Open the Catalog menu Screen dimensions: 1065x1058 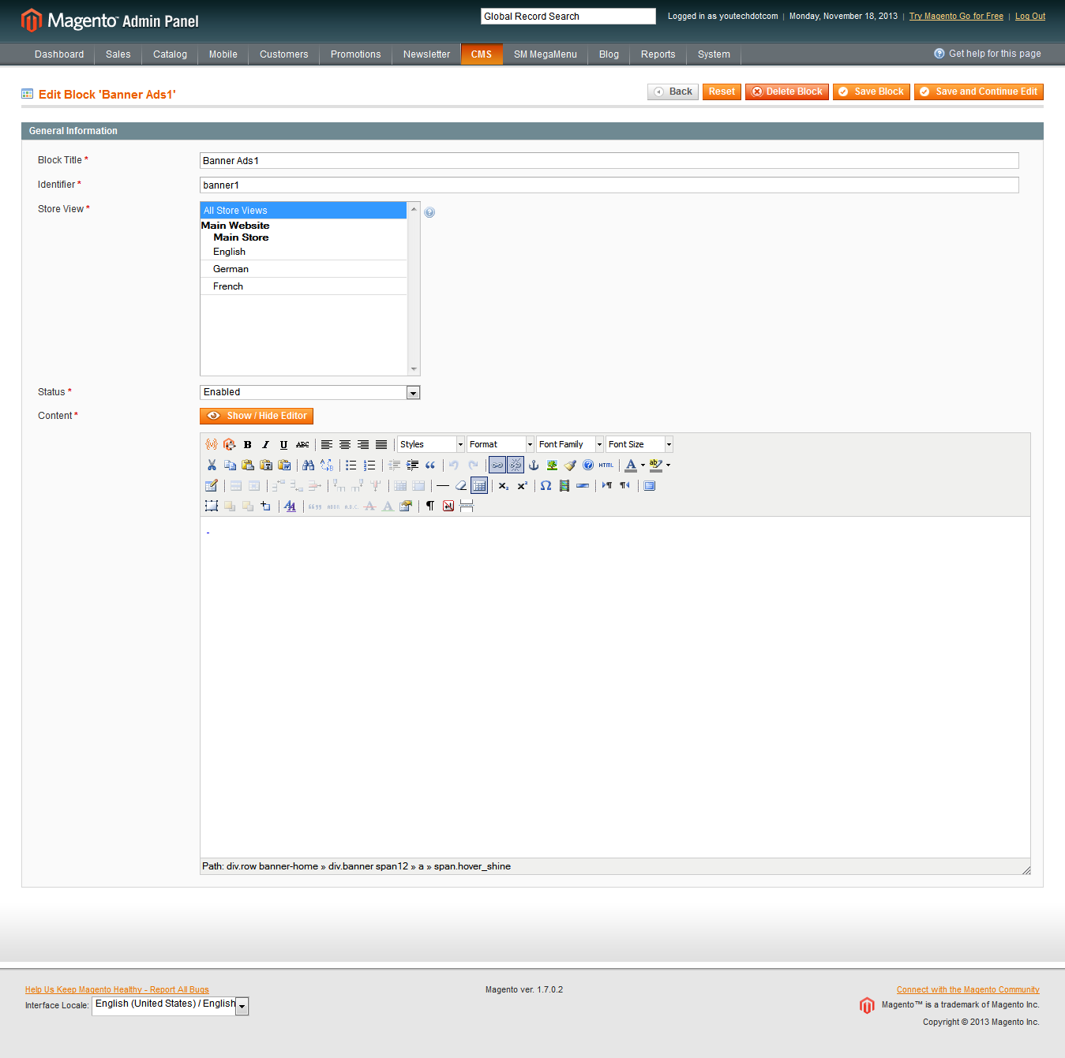point(170,54)
